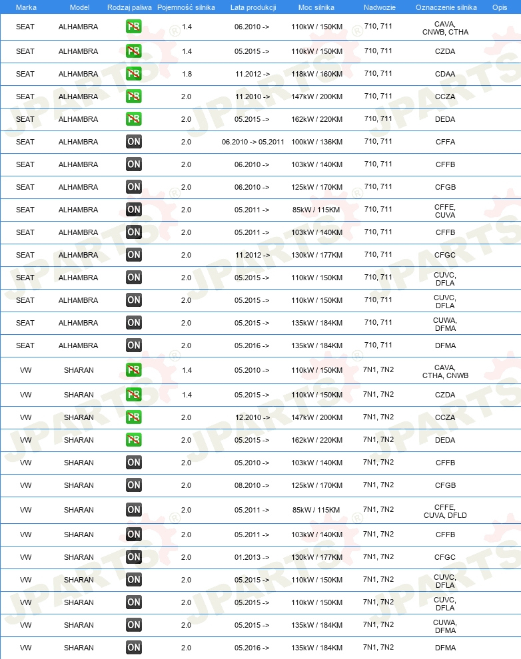Click the Oznaczenie silnika column header
Viewport: 521px width, 659px height.
click(446, 7)
